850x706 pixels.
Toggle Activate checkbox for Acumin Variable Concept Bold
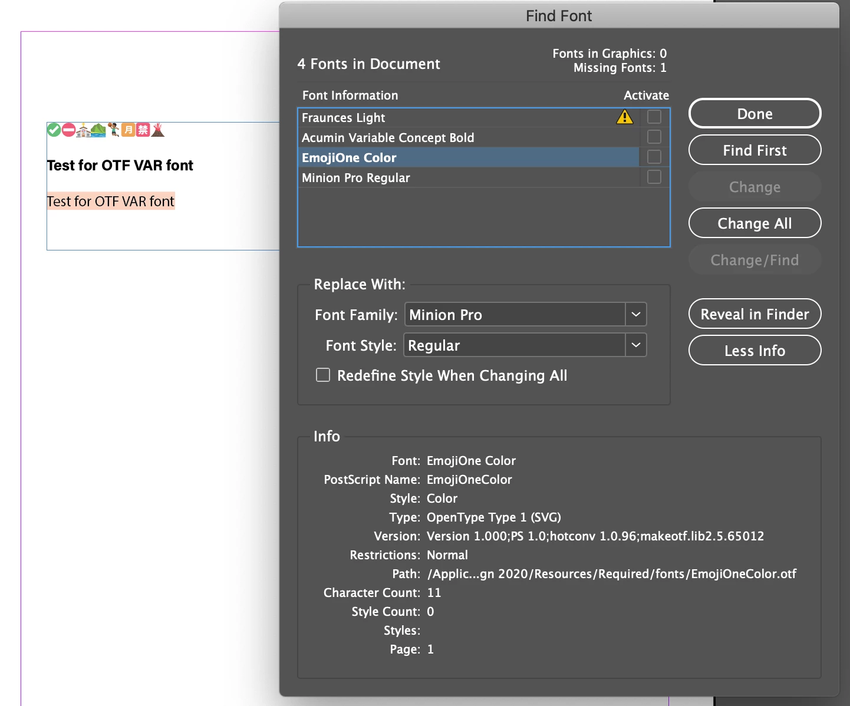pos(654,137)
